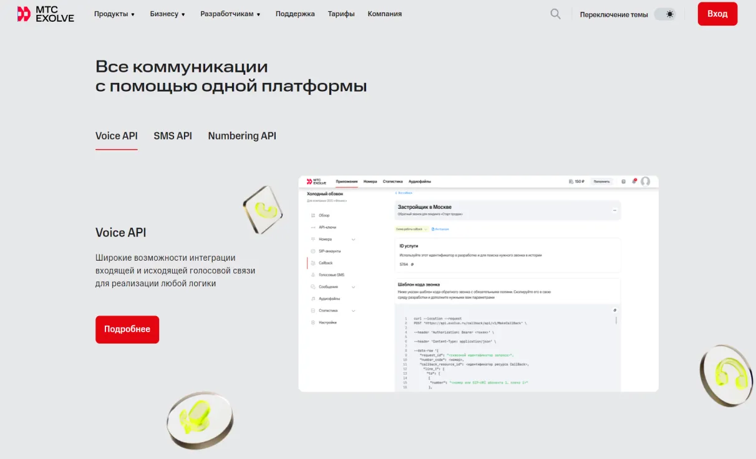Image resolution: width=756 pixels, height=459 pixels.
Task: Expand the Номера sidebar chevron
Action: click(x=354, y=239)
